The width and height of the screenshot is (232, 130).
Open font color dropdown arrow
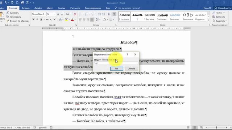75,19
